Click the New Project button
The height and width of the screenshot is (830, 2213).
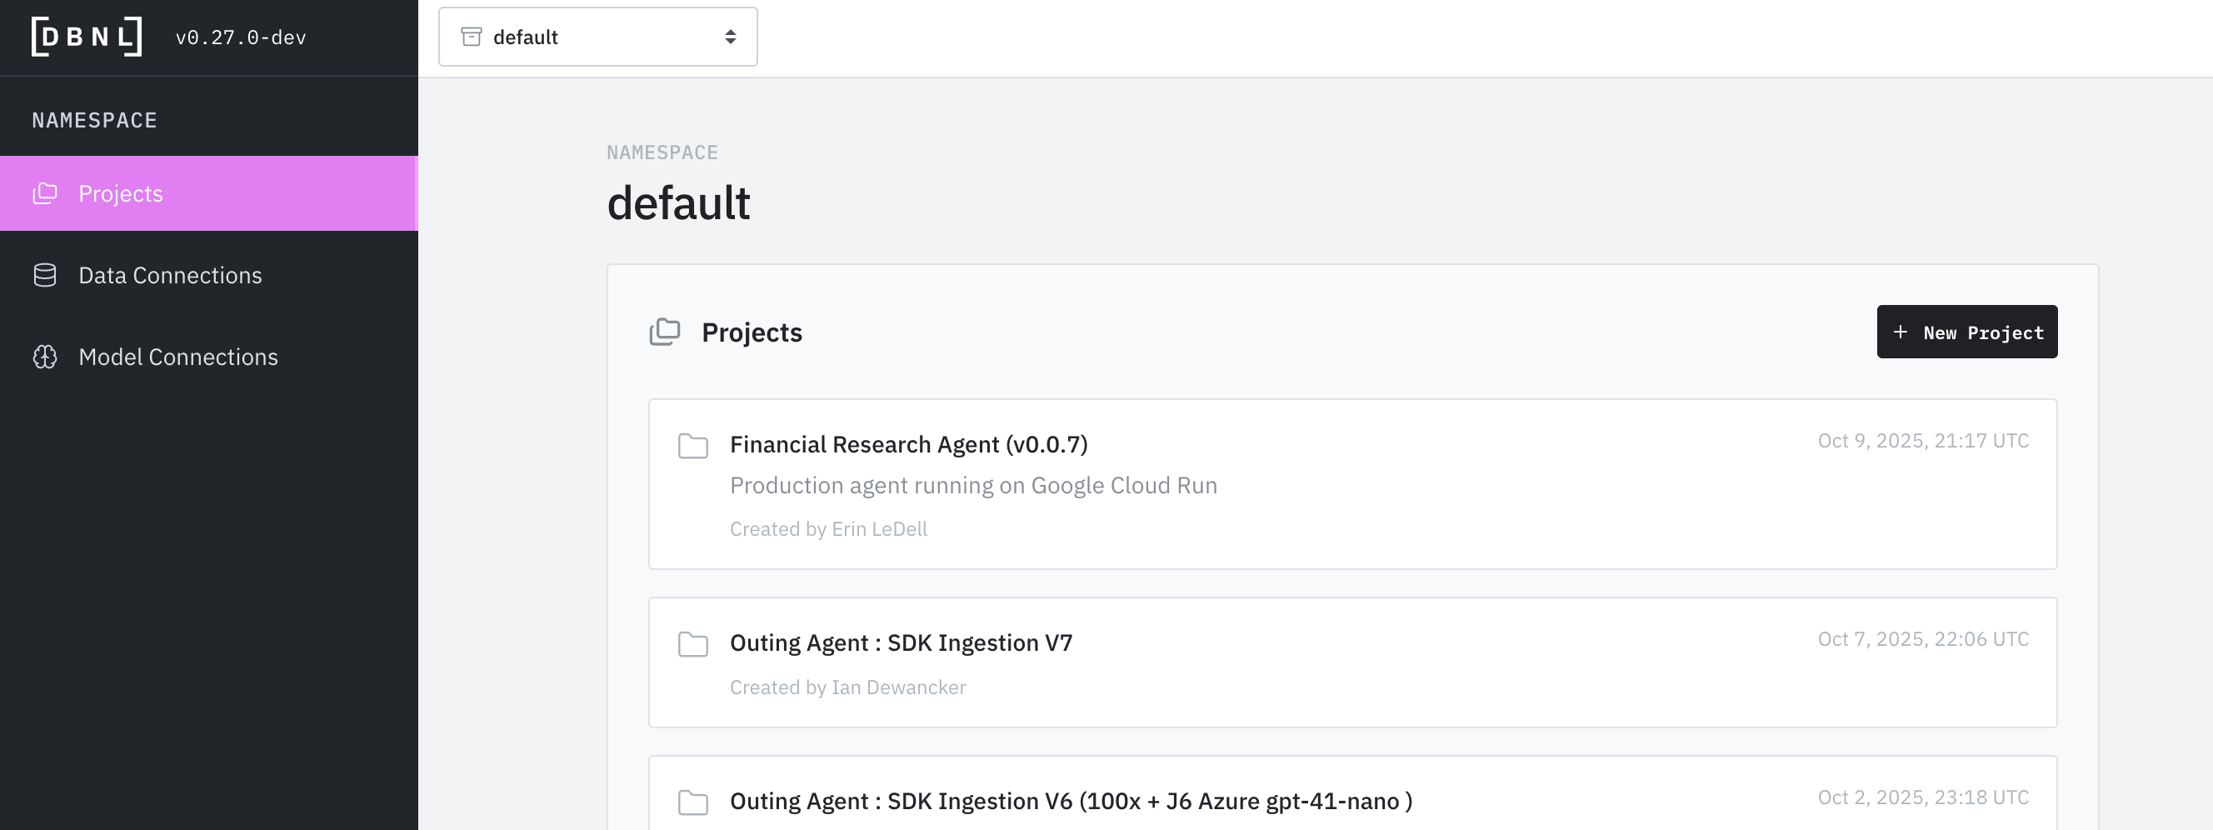click(x=1966, y=332)
